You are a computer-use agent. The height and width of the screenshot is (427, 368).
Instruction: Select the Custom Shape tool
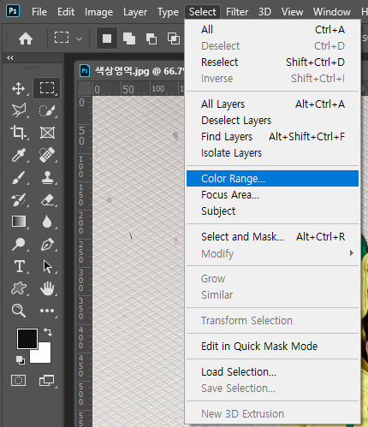pyautogui.click(x=19, y=288)
